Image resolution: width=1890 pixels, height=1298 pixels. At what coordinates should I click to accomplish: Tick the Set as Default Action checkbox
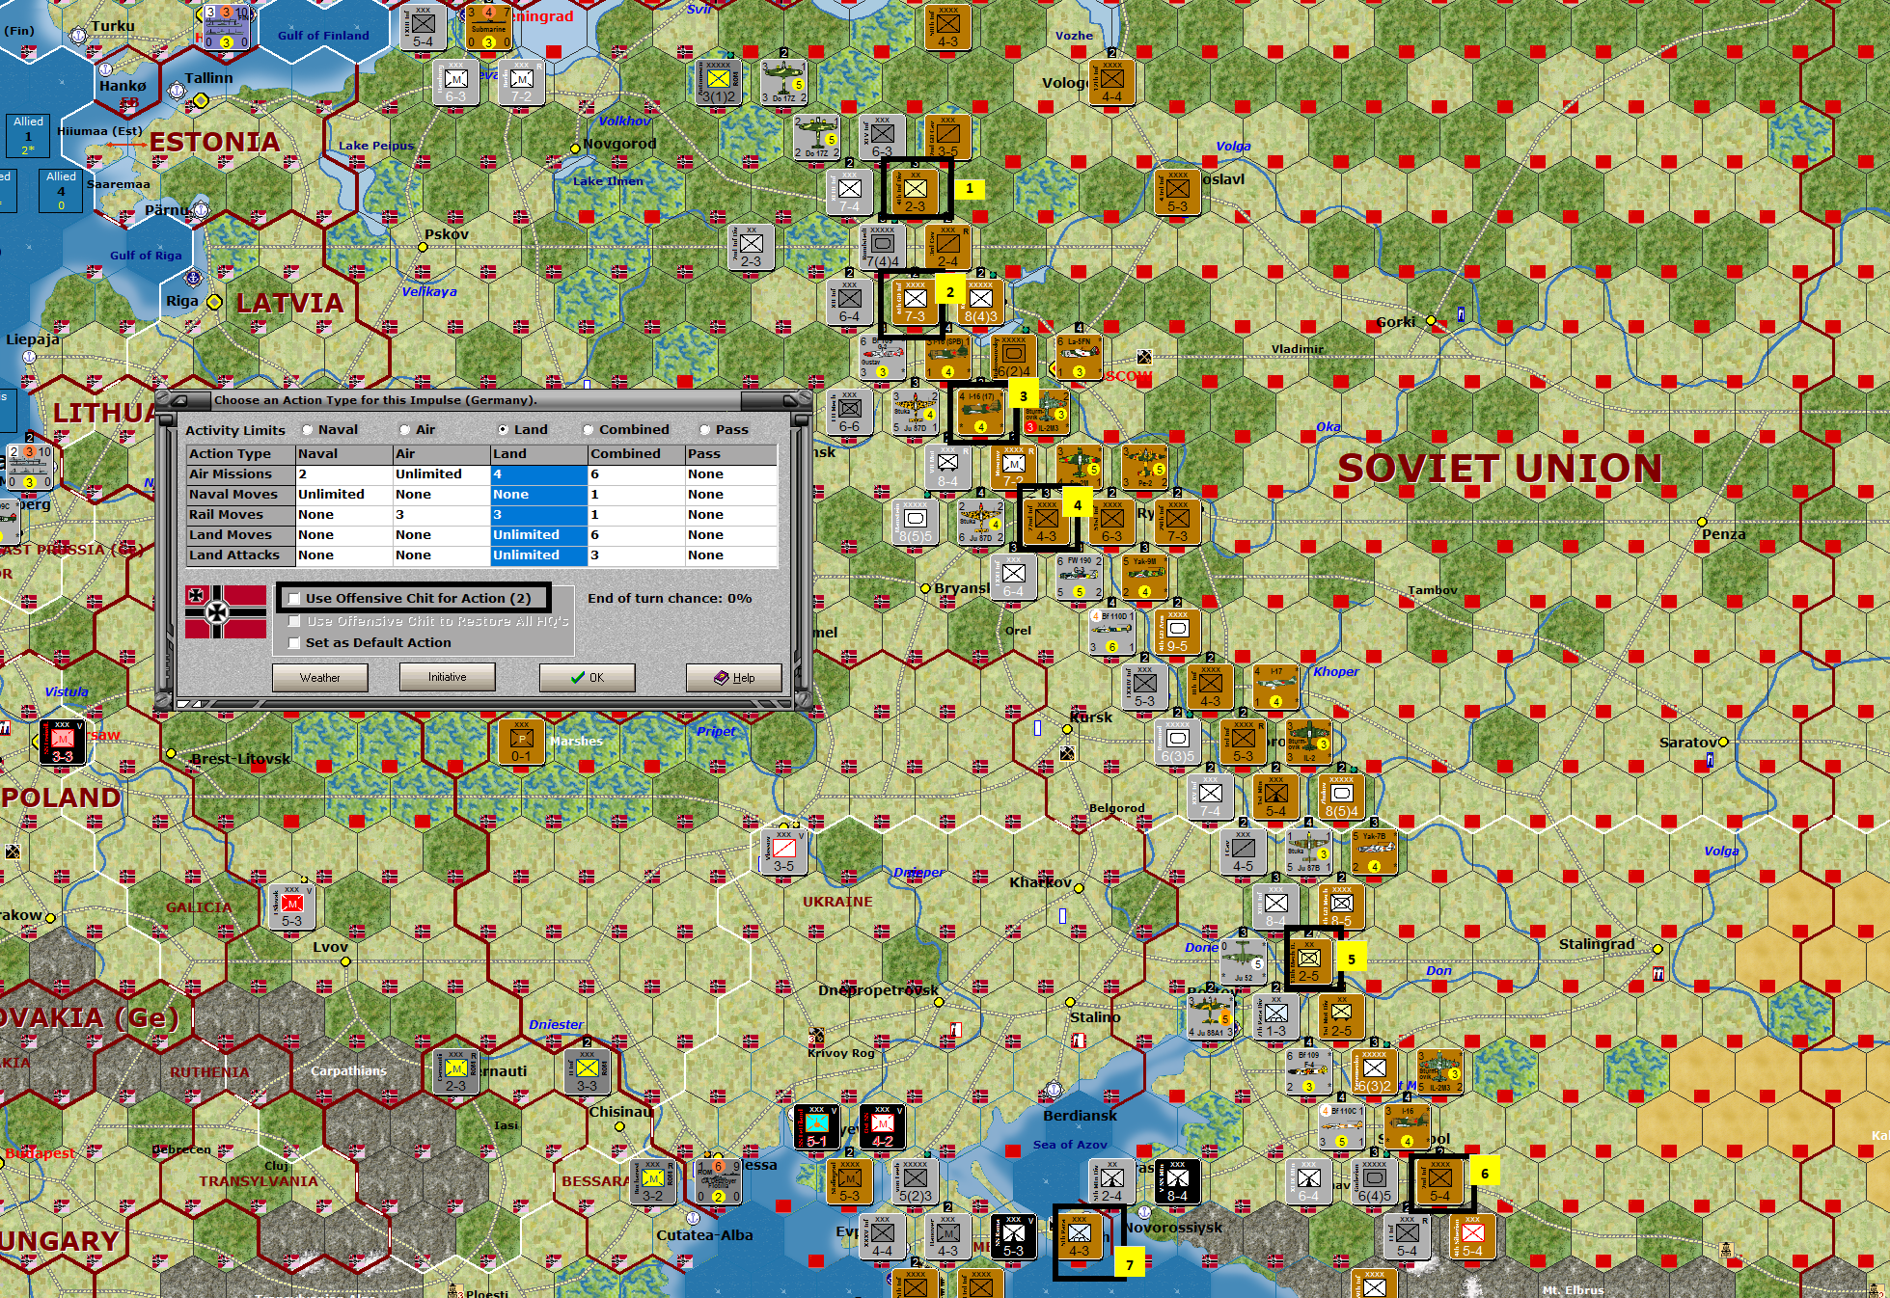(x=295, y=643)
